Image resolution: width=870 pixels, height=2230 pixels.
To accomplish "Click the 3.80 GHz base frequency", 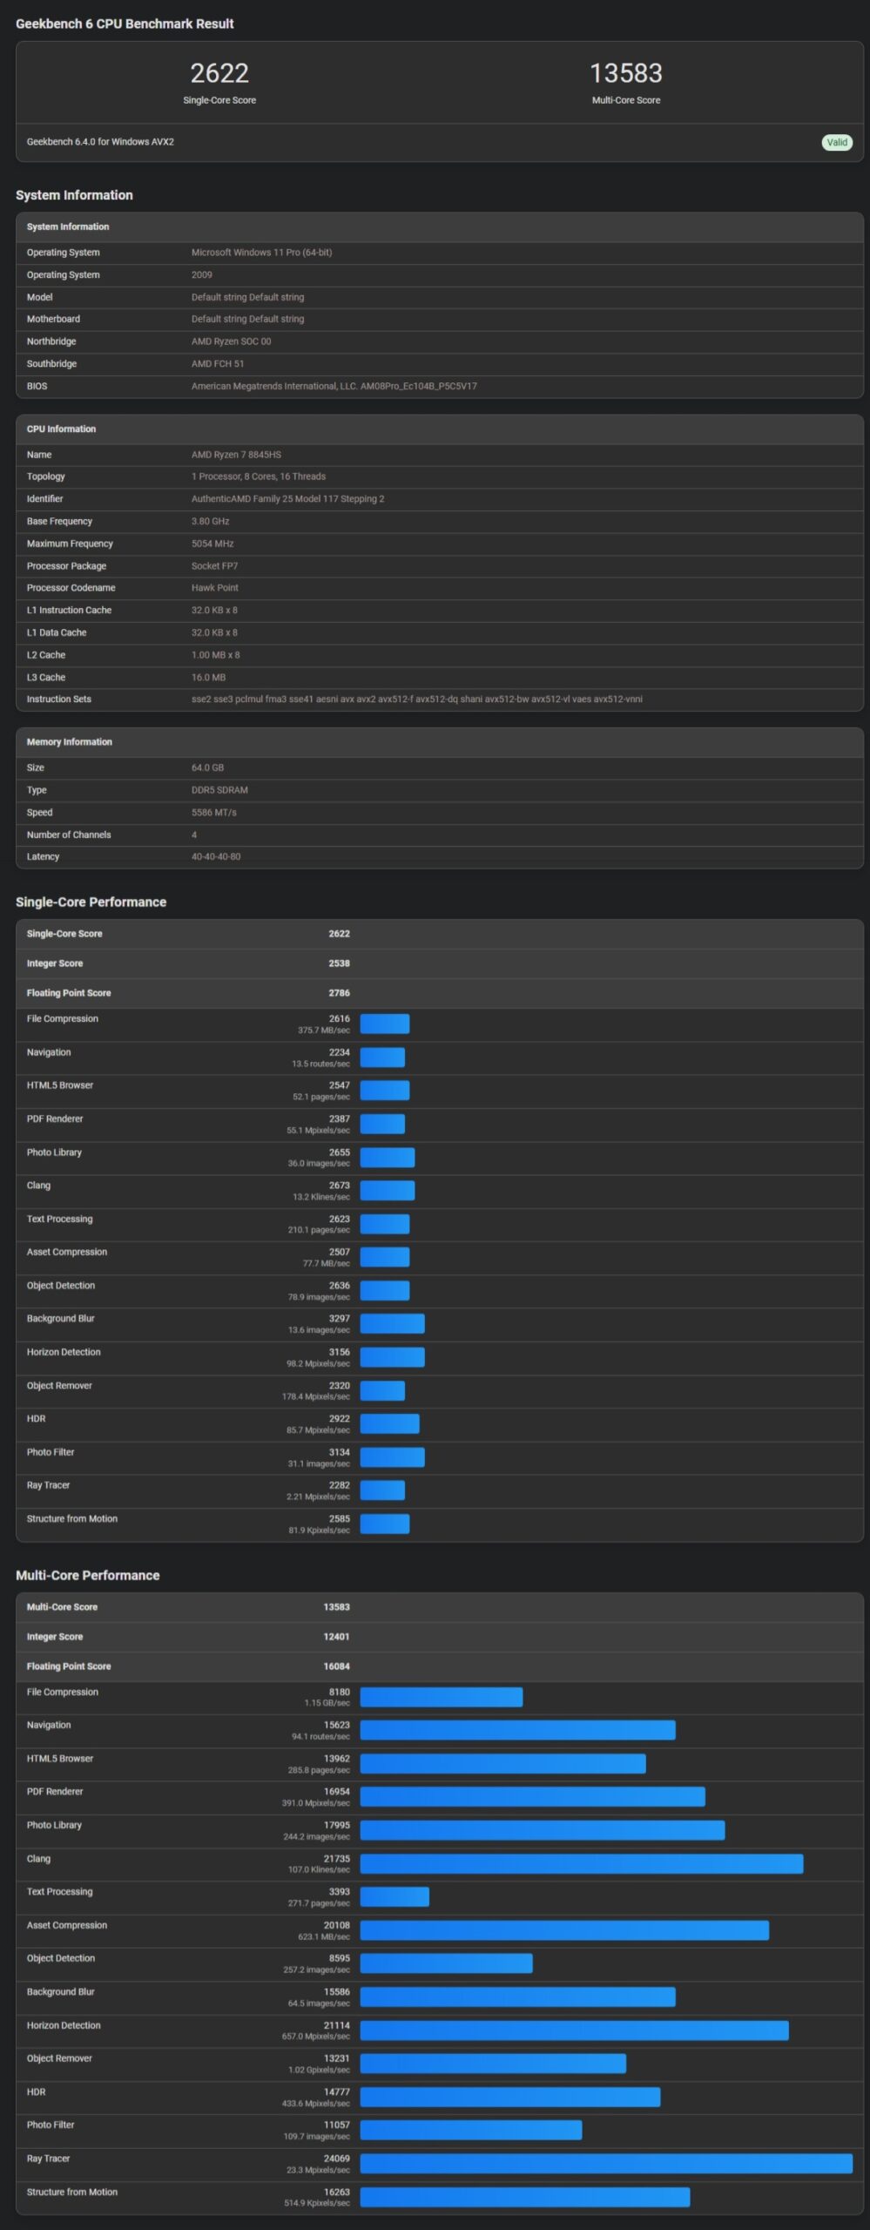I will pyautogui.click(x=210, y=521).
